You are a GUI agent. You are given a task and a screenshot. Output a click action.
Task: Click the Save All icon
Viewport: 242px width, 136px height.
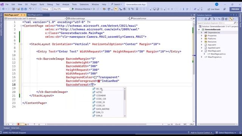tap(25, 9)
